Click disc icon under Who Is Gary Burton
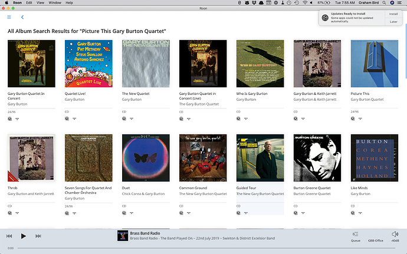 [x=238, y=118]
